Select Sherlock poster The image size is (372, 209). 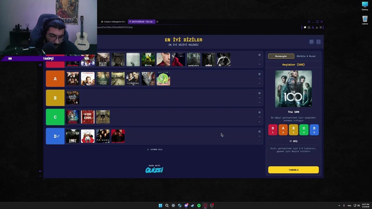(x=194, y=60)
